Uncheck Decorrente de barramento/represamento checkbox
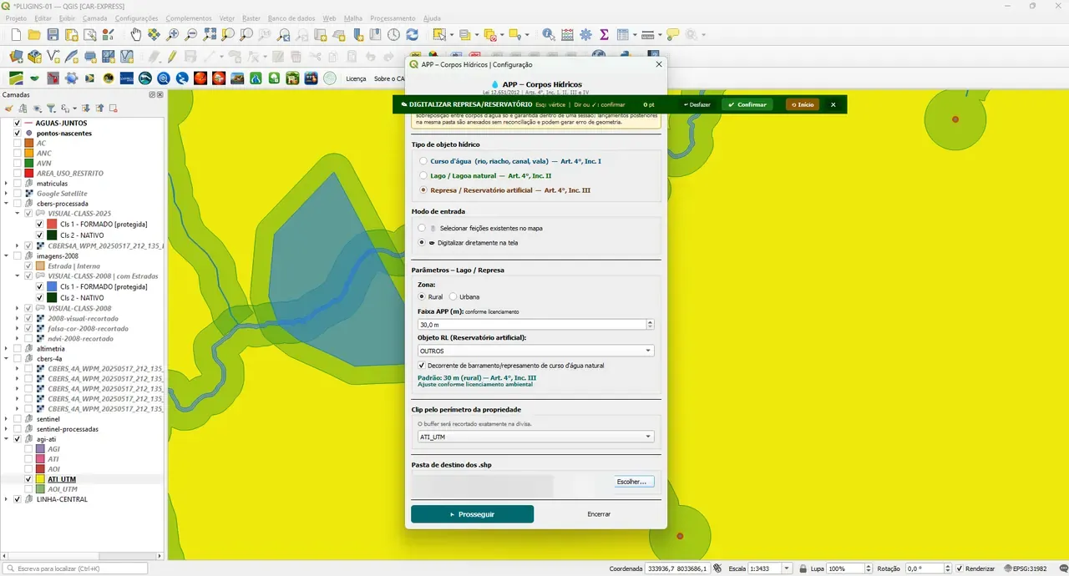This screenshot has width=1069, height=576. 422,366
